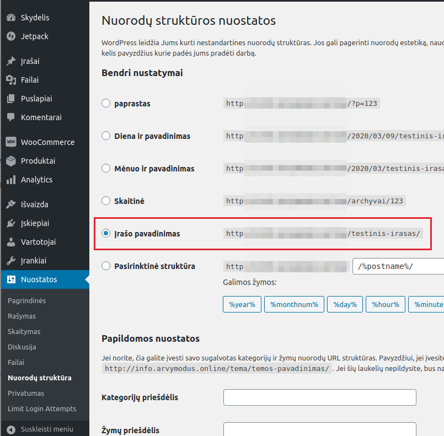Open the Privatumas settings submenu item

pos(25,394)
